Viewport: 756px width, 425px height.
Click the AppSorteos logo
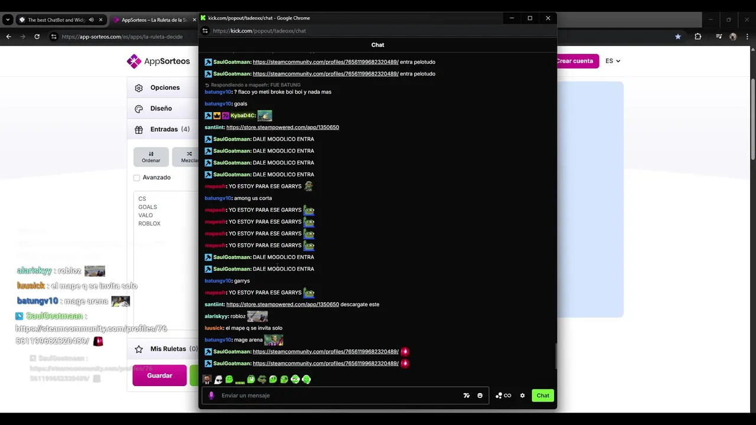(x=158, y=61)
